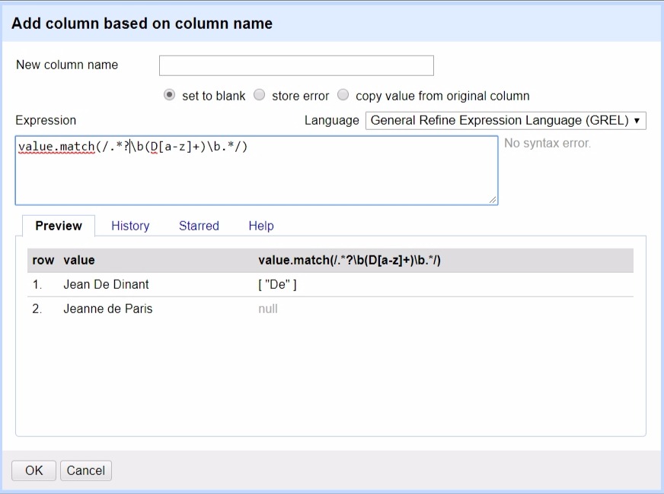
Task: Click the New column name input field
Action: coord(296,65)
